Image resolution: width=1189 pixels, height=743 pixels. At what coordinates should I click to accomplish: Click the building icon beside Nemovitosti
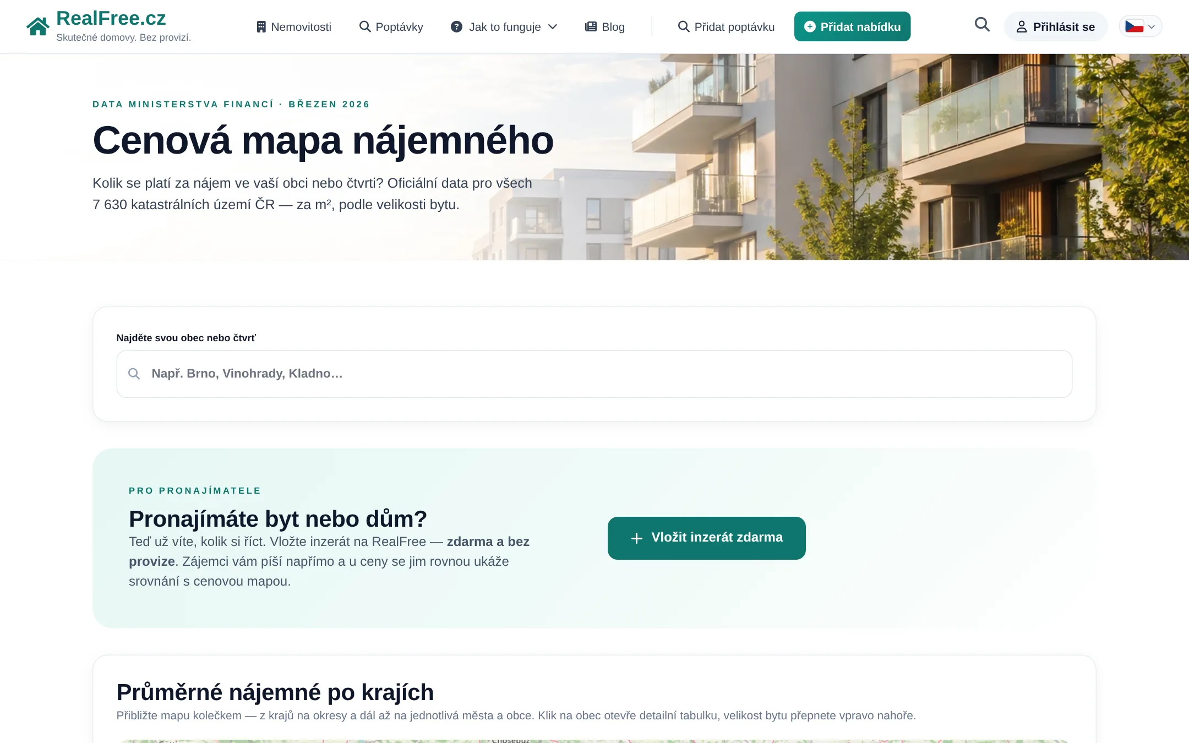pos(261,26)
